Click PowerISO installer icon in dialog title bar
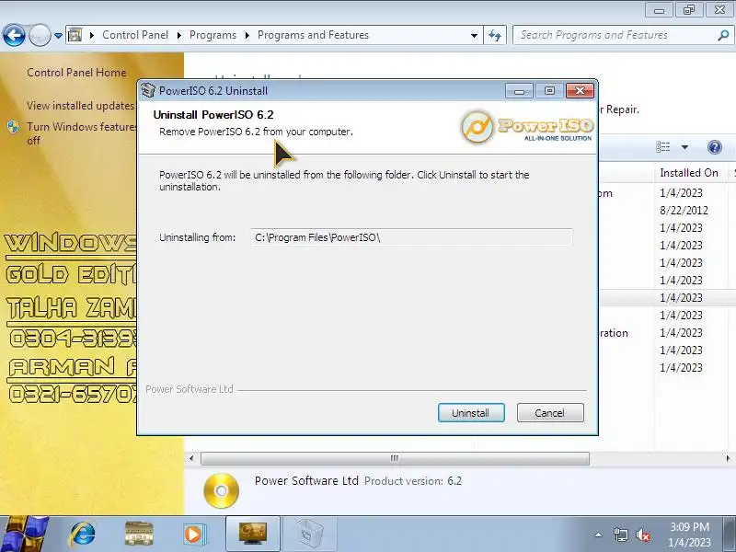 coord(148,90)
